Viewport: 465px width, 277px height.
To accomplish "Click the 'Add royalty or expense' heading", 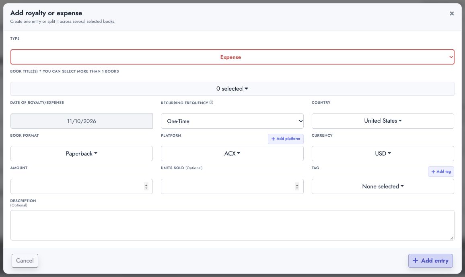I will [46, 13].
